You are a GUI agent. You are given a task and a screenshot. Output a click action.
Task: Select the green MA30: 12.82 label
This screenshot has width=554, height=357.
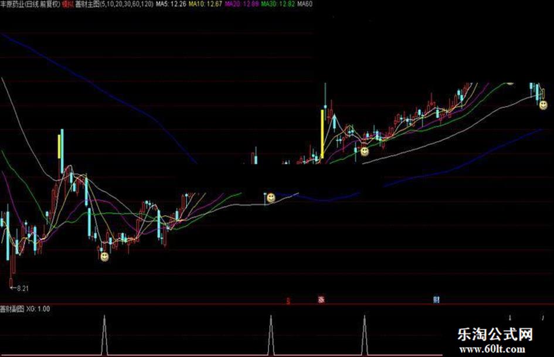click(278, 4)
